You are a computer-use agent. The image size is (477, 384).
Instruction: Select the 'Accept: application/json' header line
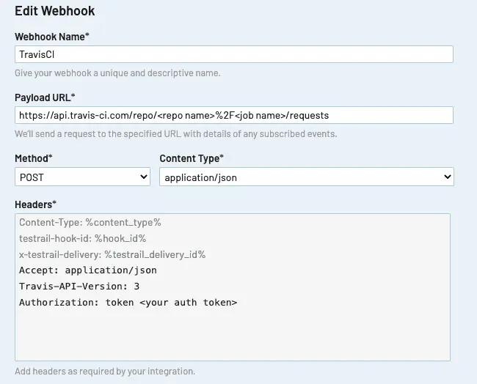(88, 270)
